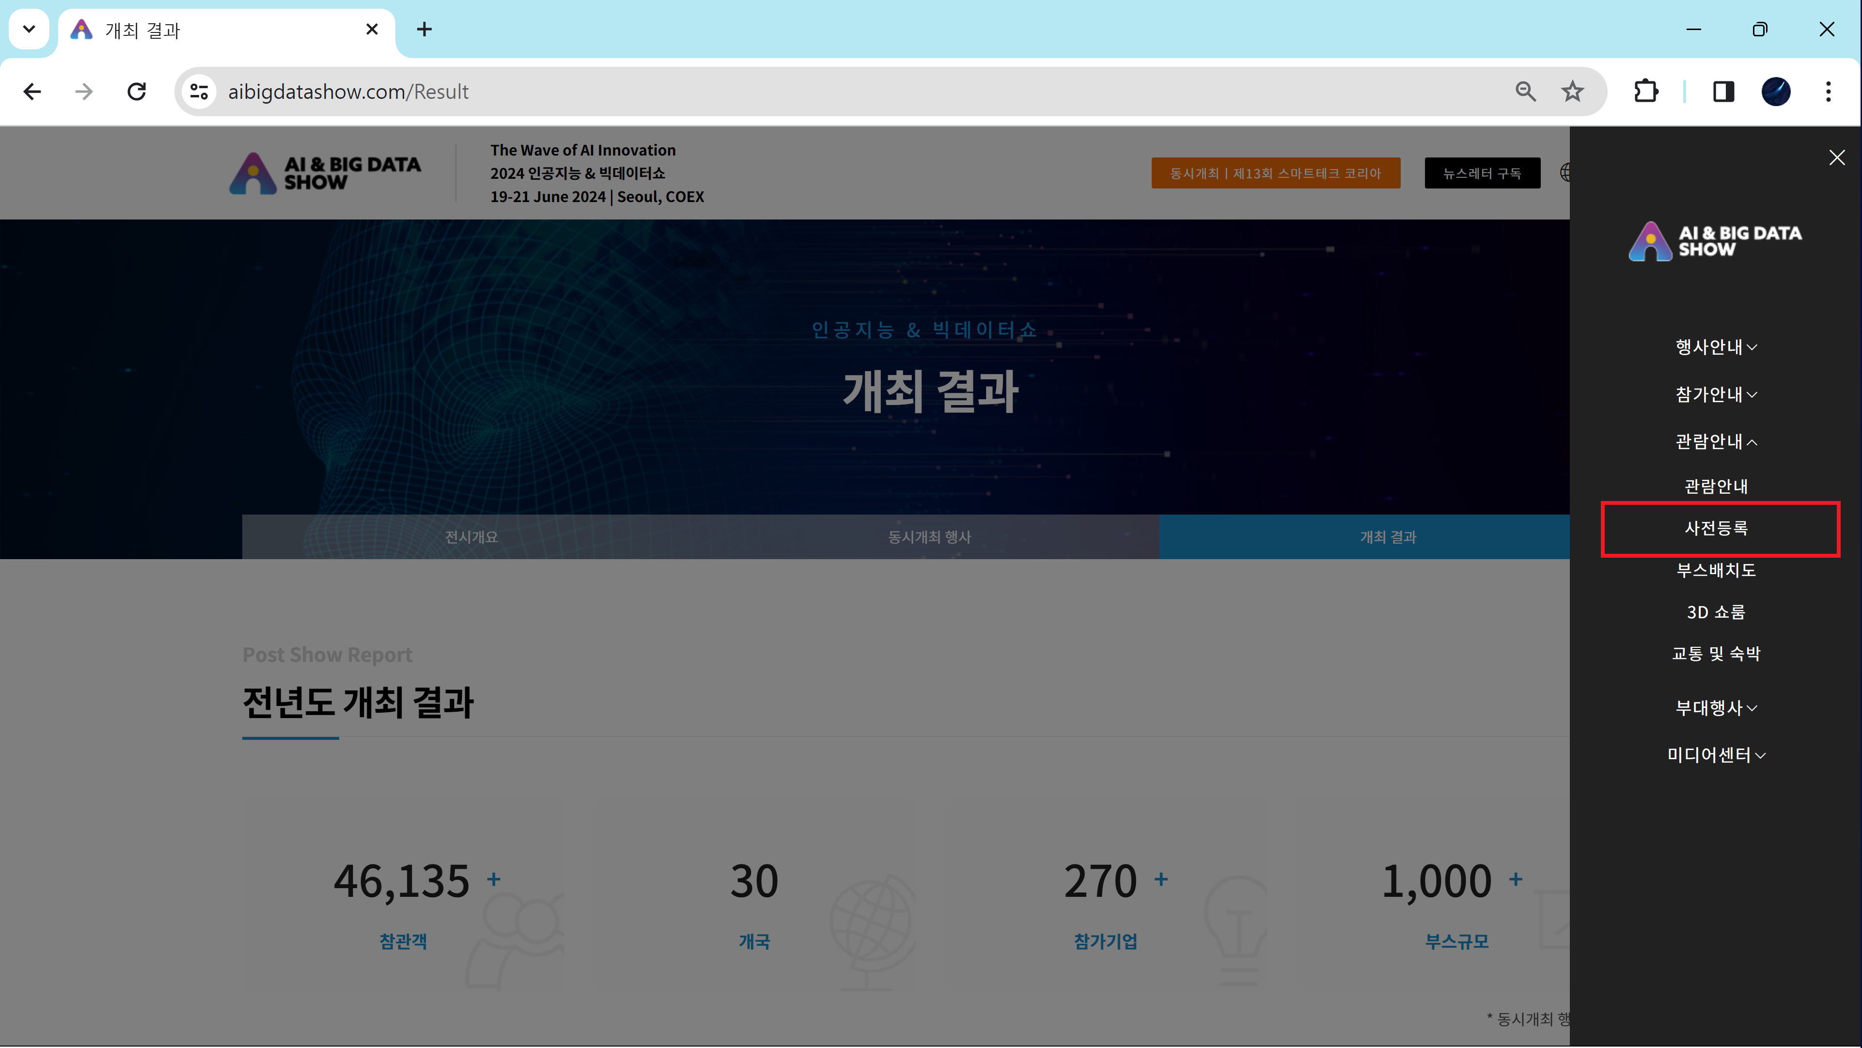Click the 뉴스레터 구독 button
This screenshot has height=1048, width=1862.
[1482, 173]
